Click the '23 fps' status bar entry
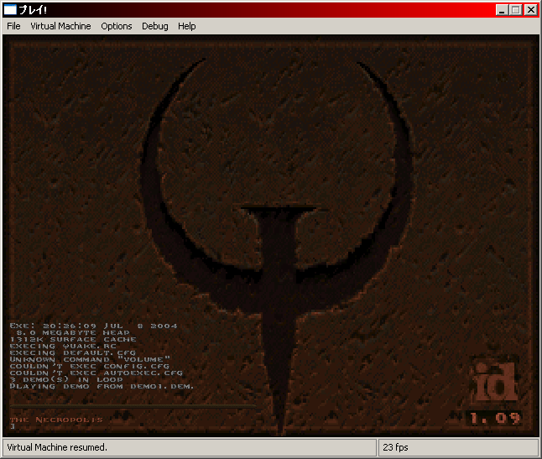This screenshot has width=542, height=459. coord(395,447)
